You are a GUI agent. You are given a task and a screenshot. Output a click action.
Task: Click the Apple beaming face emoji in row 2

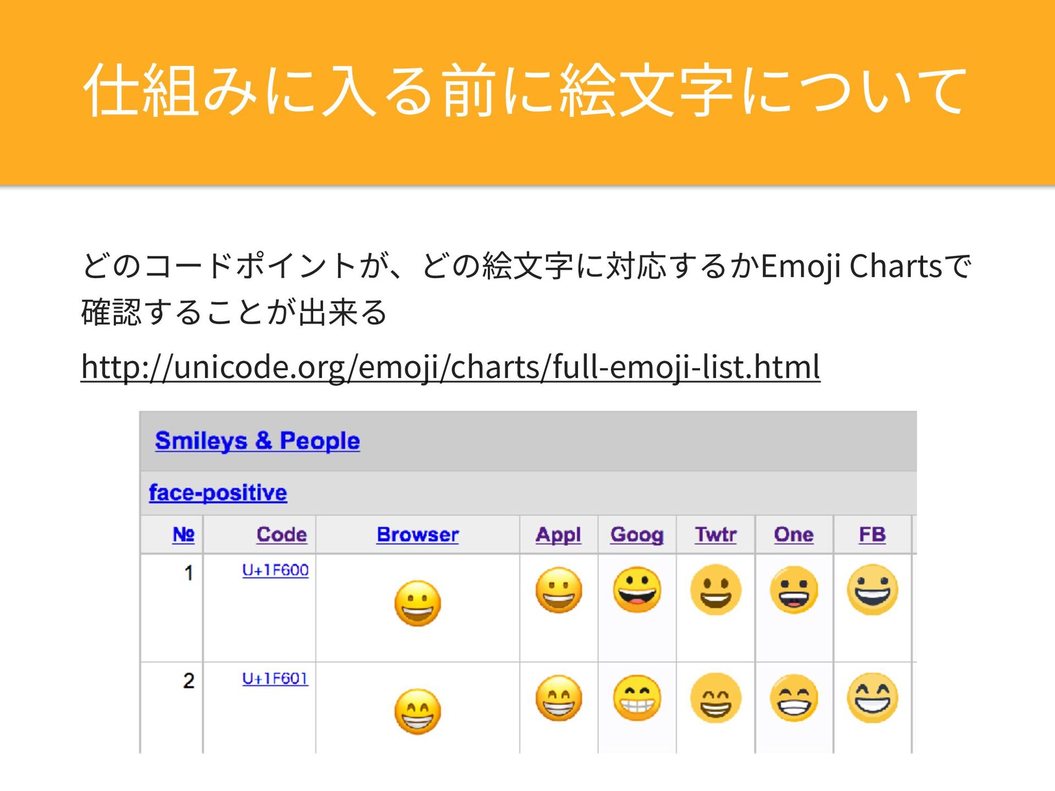(x=558, y=698)
